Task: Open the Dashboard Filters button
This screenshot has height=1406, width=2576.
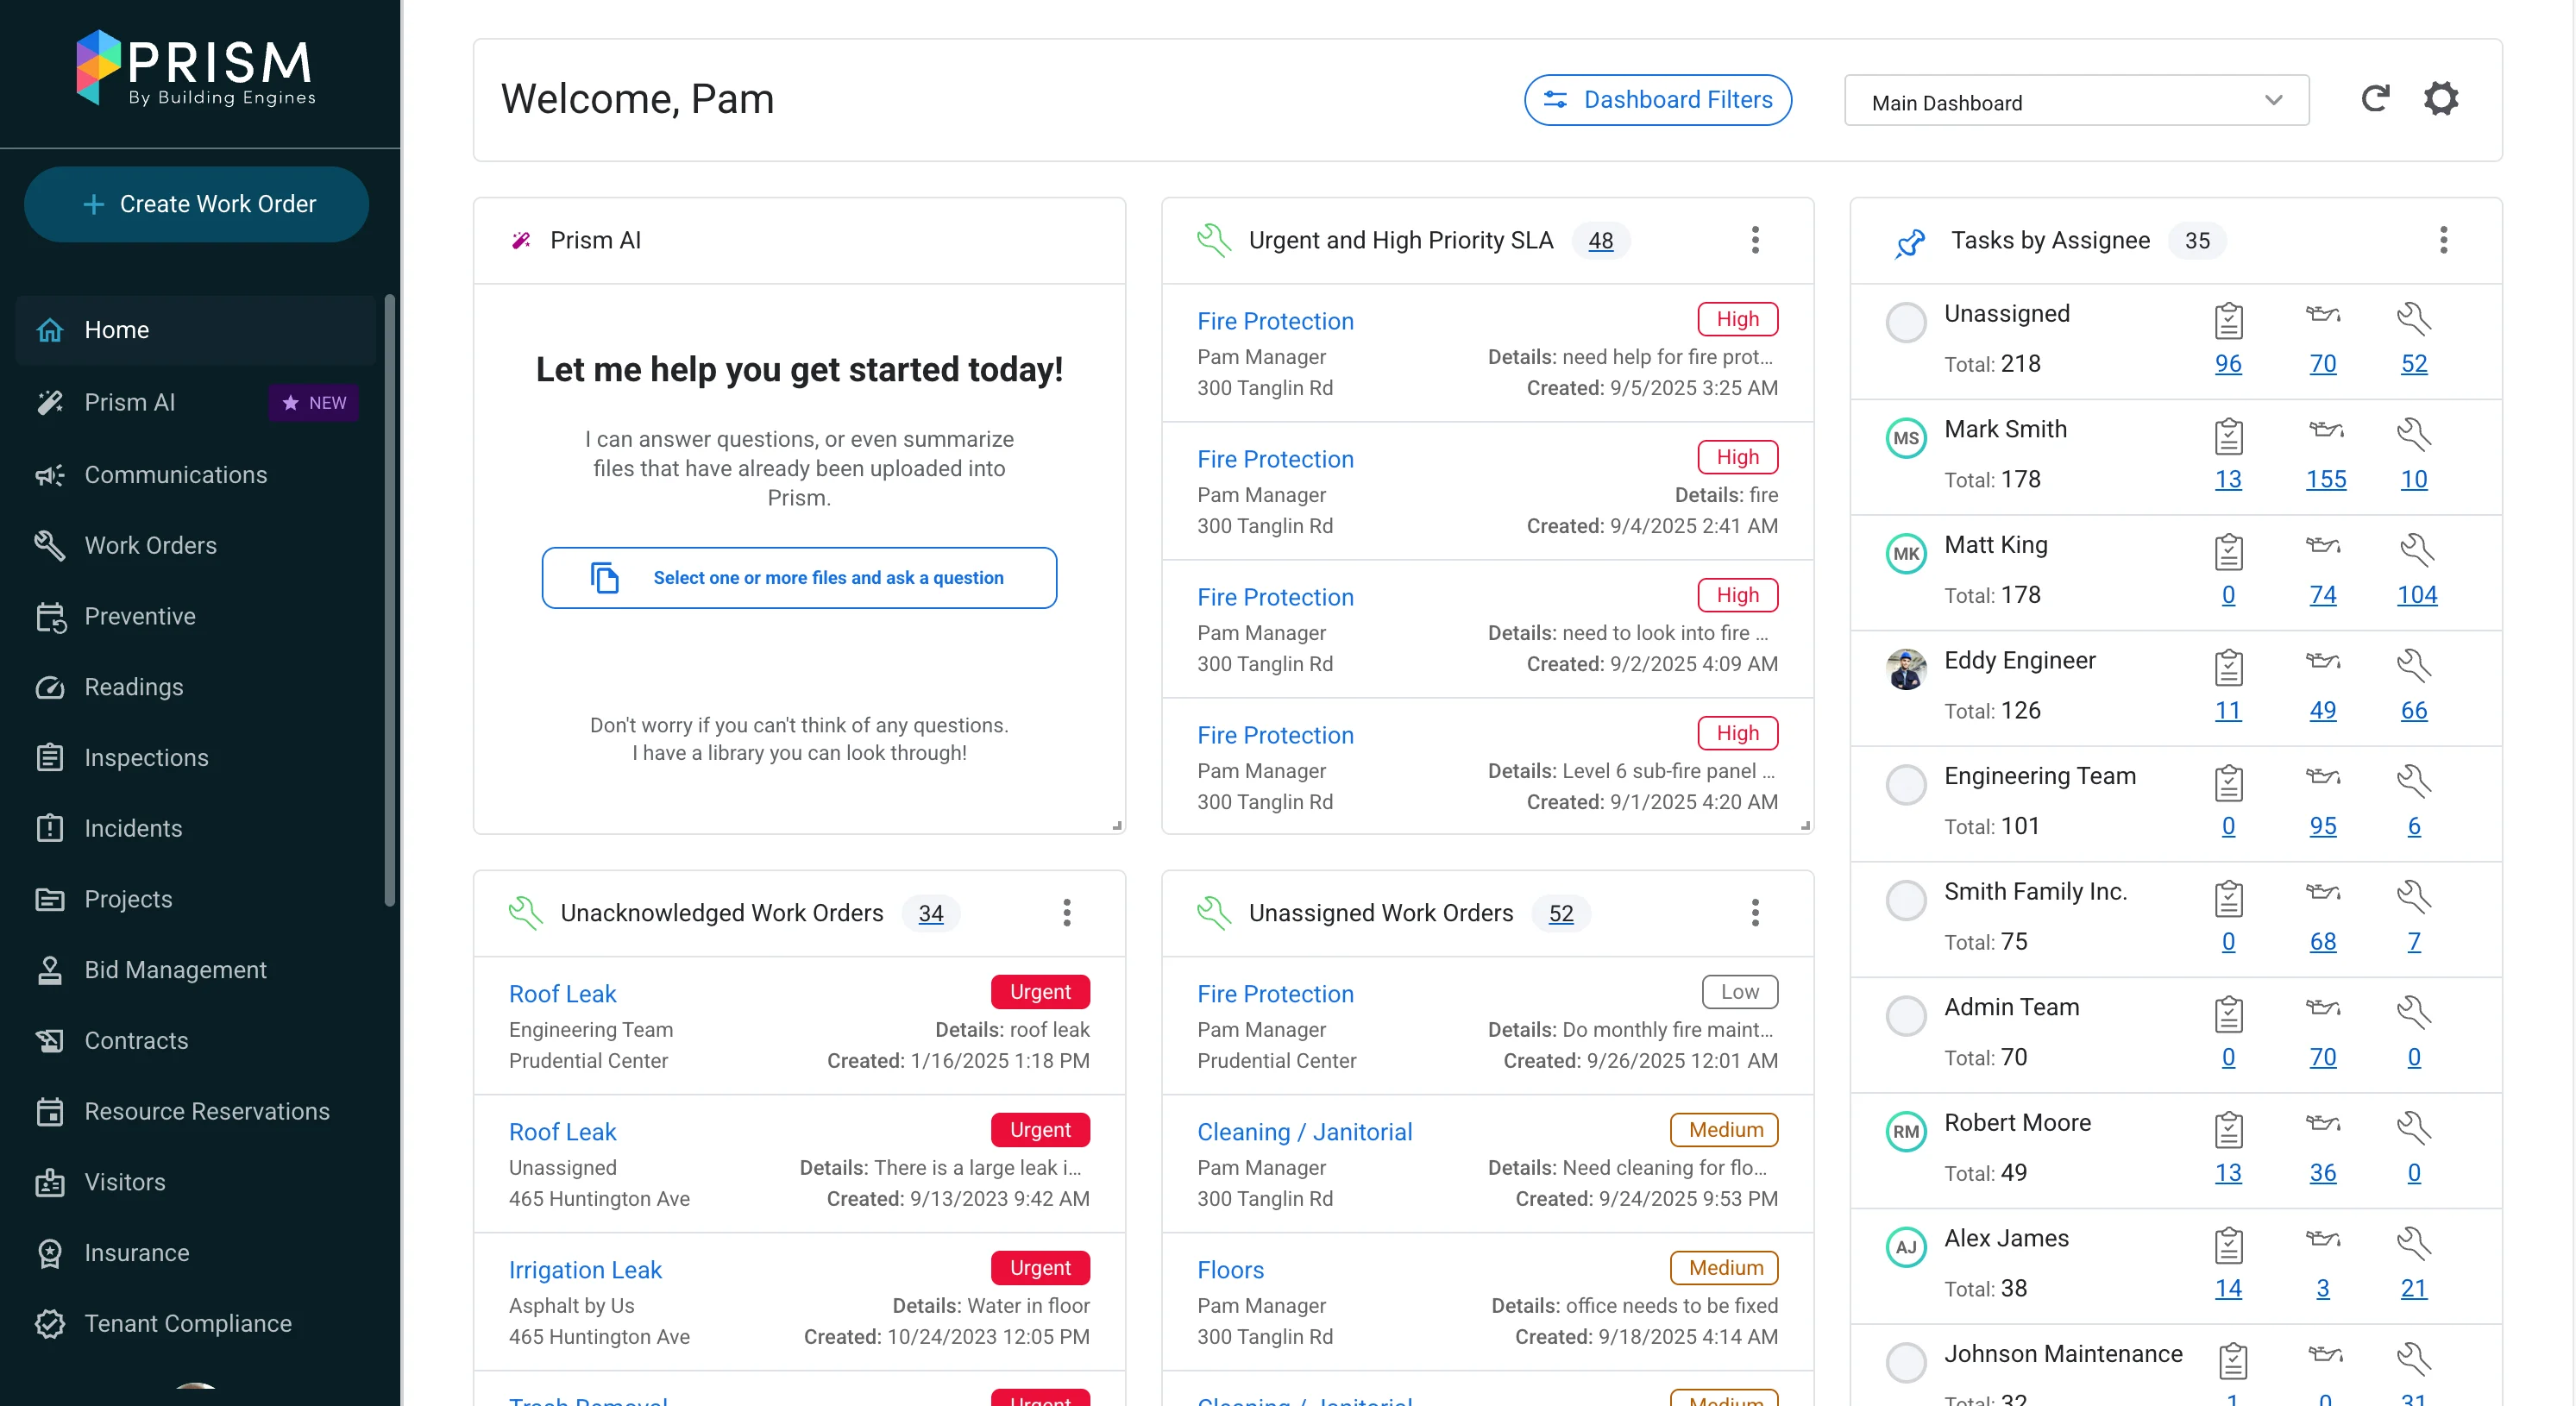Action: (1657, 100)
